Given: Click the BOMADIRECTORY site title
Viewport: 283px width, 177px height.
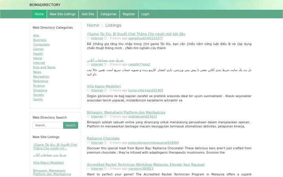Looking at the screenshot, I should pyautogui.click(x=45, y=5).
